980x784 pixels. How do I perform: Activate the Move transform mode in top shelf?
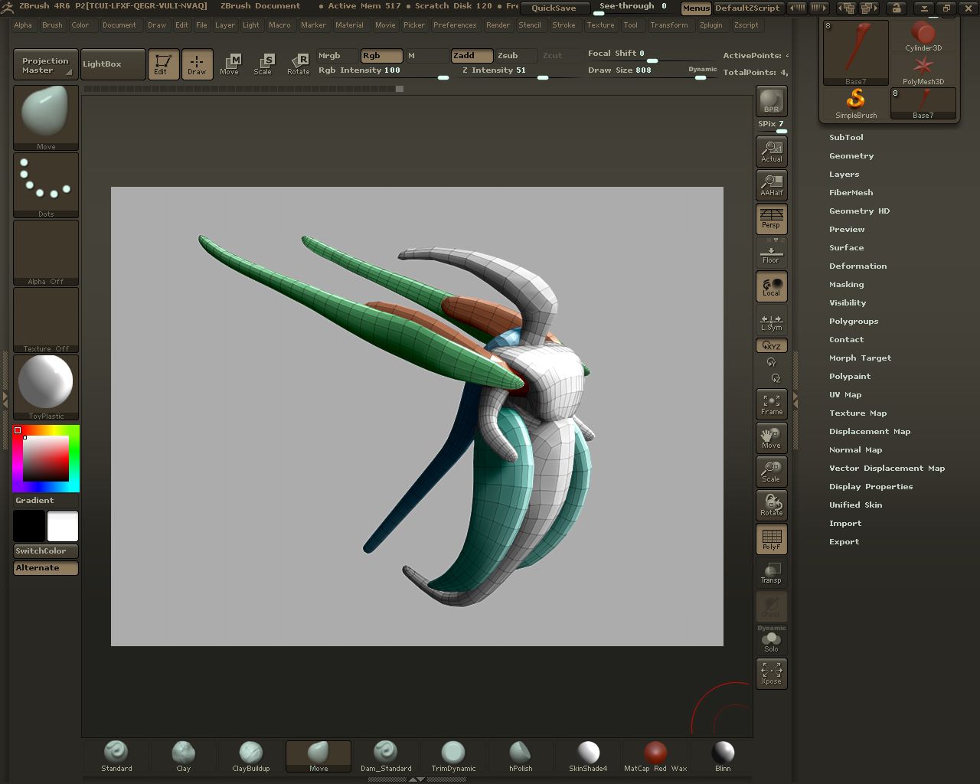[x=230, y=64]
